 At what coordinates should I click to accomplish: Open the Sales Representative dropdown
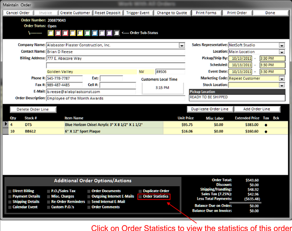280,45
